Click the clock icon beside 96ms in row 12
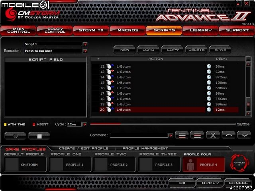Image resolution: width=255 pixels, height=191 pixels. click(x=209, y=66)
